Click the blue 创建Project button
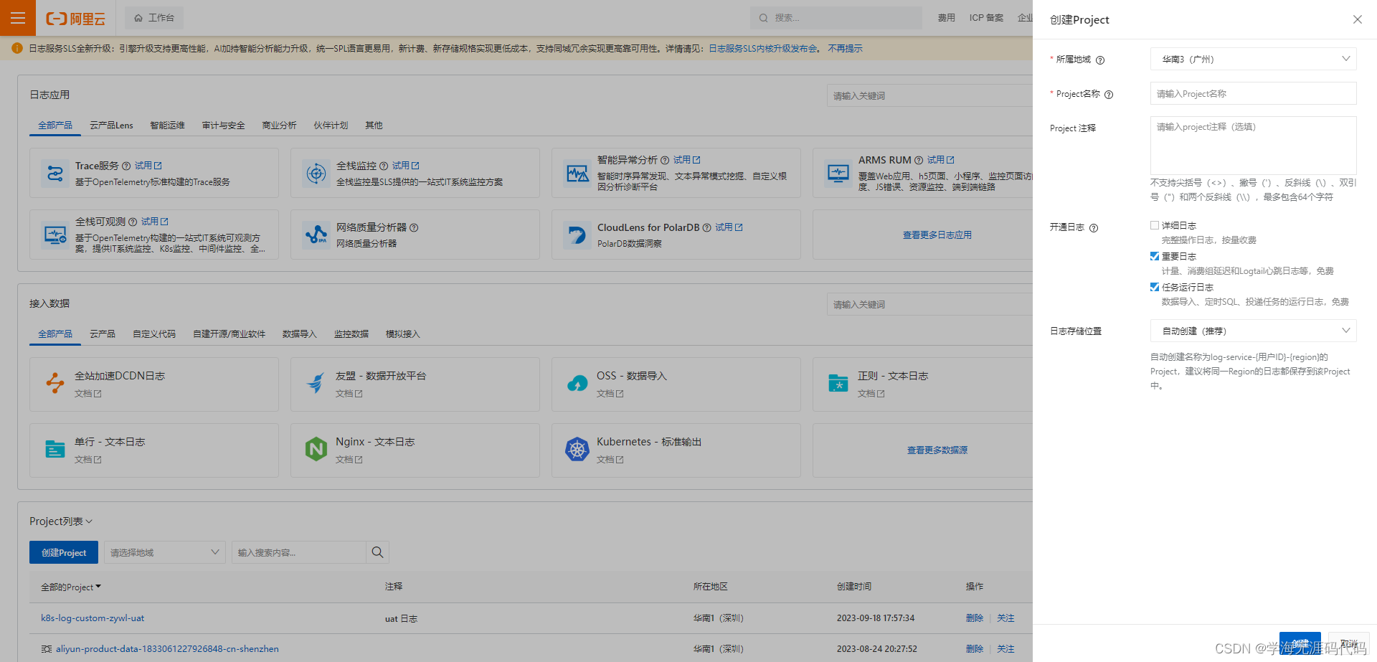The height and width of the screenshot is (662, 1377). pyautogui.click(x=64, y=552)
